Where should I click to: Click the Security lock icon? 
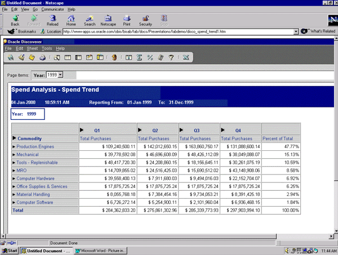(x=145, y=20)
